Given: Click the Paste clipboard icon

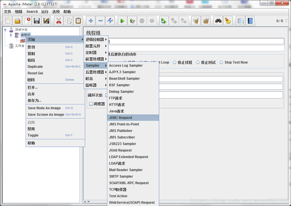Looking at the screenshot, I should pos(78,21).
